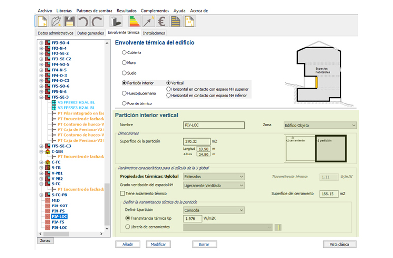
Task: Click the Transmitancia térmica Up value field
Action: click(x=193, y=219)
